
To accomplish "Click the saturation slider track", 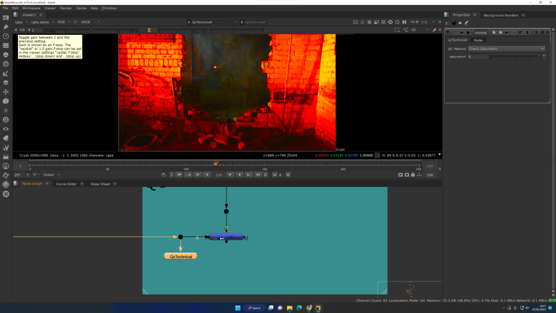I will [515, 57].
